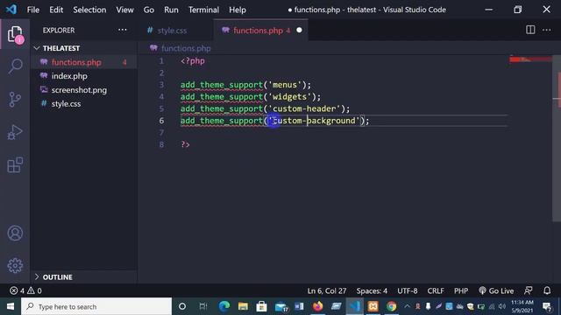Click line number 2 in gutter
The image size is (561, 315).
point(161,73)
